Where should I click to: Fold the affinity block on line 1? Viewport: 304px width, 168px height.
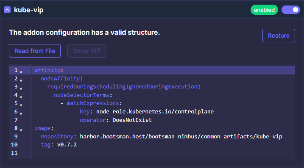tap(21, 72)
